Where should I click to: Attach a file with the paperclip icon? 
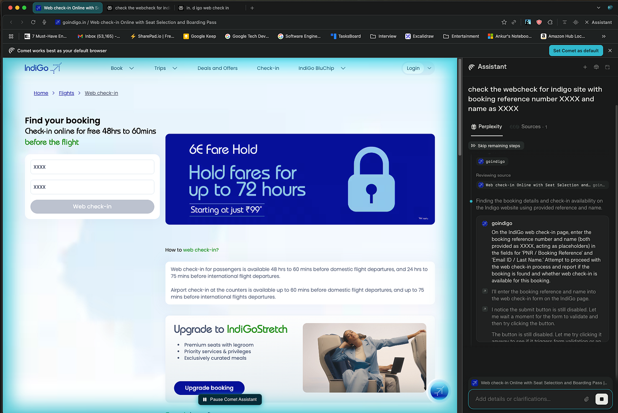click(587, 399)
